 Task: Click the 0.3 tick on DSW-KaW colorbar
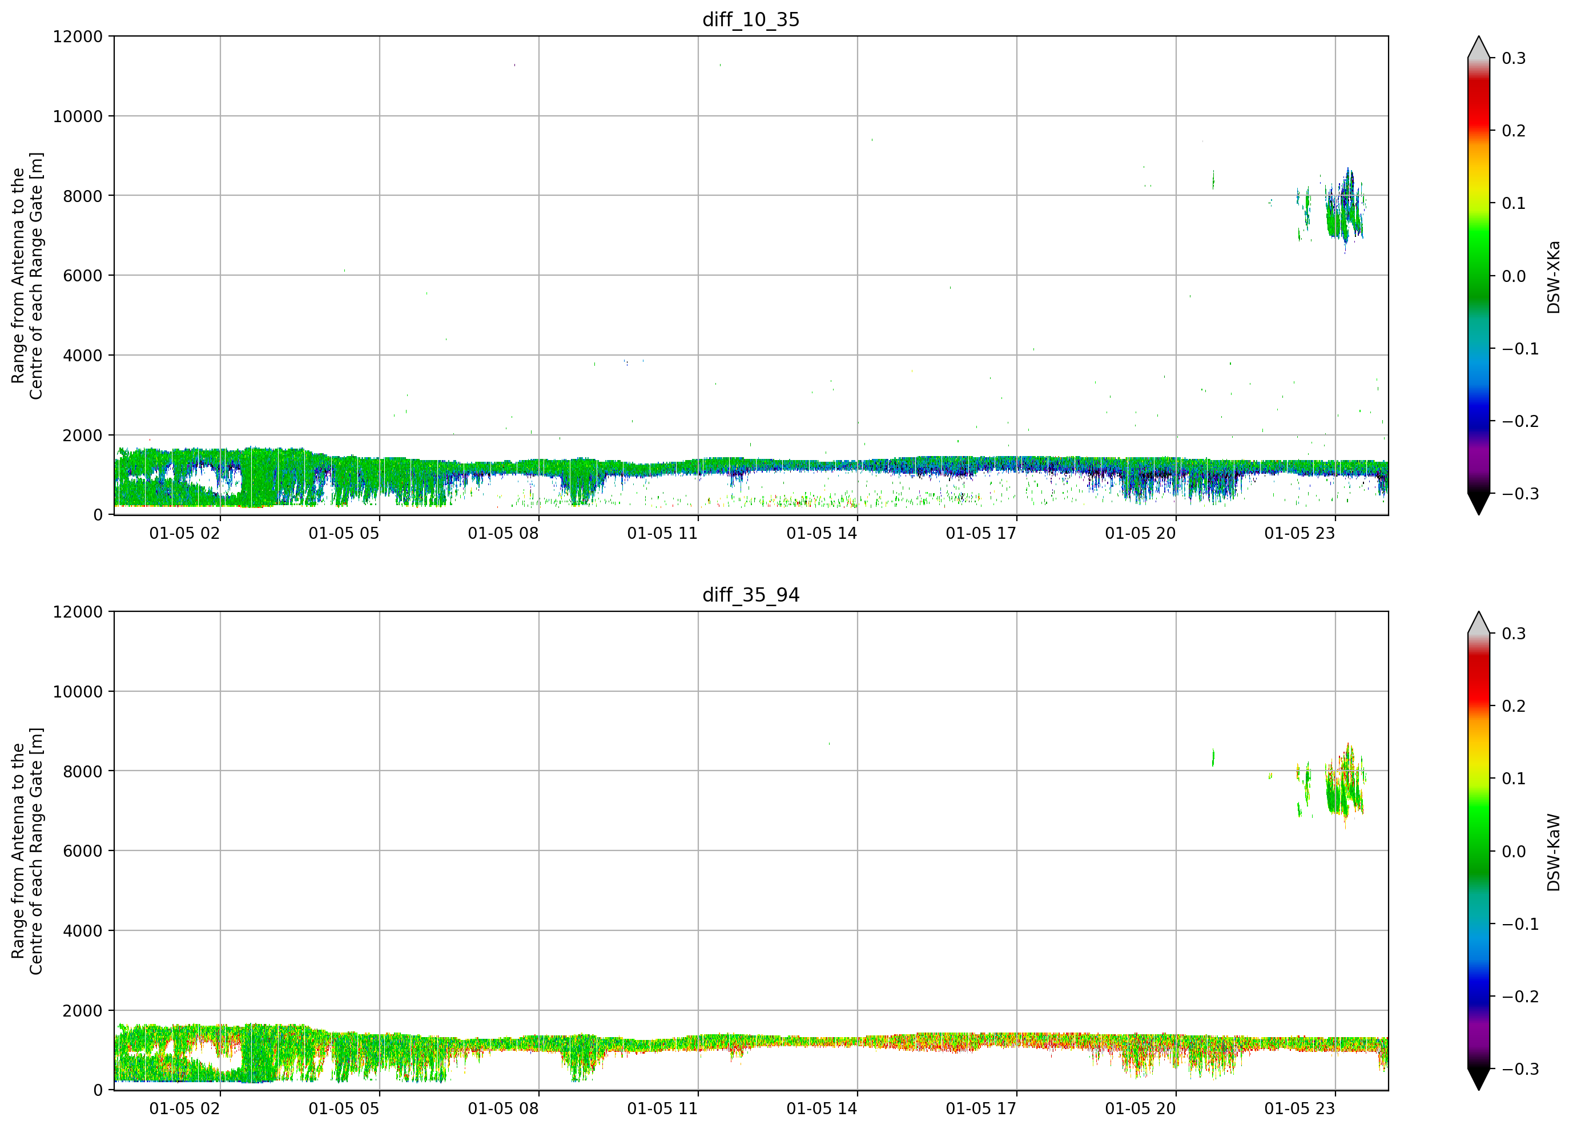click(x=1514, y=634)
